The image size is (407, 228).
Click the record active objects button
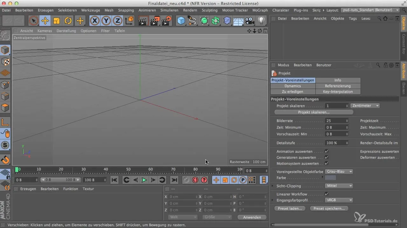[x=186, y=180]
